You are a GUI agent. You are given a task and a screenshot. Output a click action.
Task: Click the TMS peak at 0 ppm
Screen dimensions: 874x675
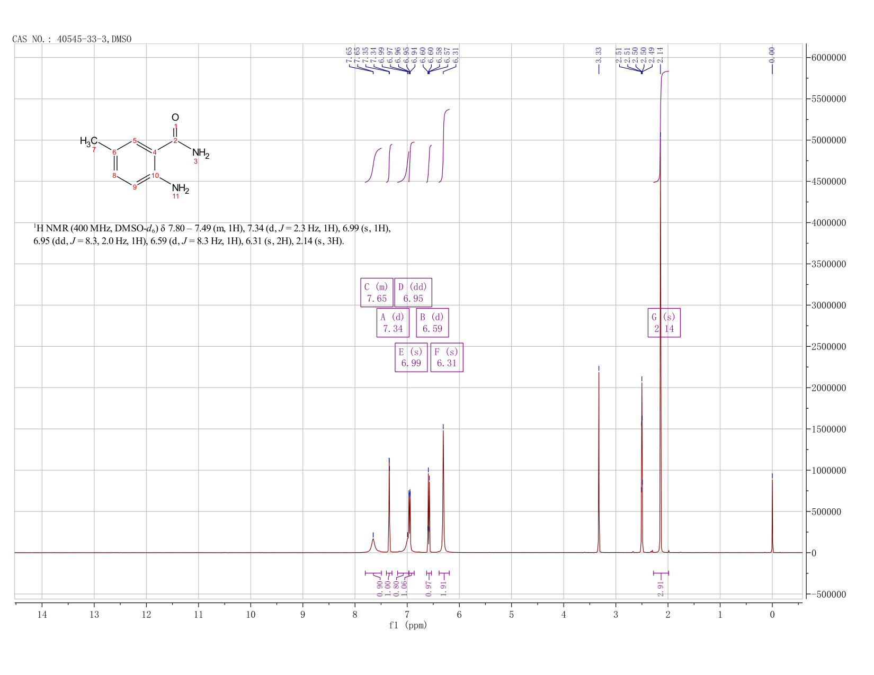[772, 515]
